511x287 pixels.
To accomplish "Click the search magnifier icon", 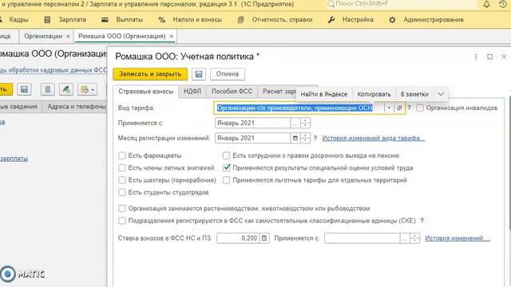I will tap(331, 4).
